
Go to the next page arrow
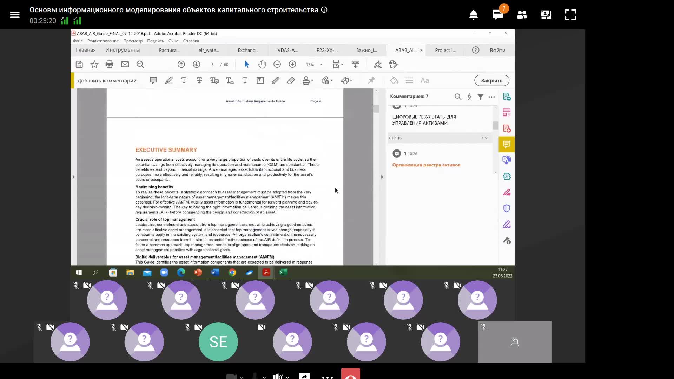click(197, 64)
